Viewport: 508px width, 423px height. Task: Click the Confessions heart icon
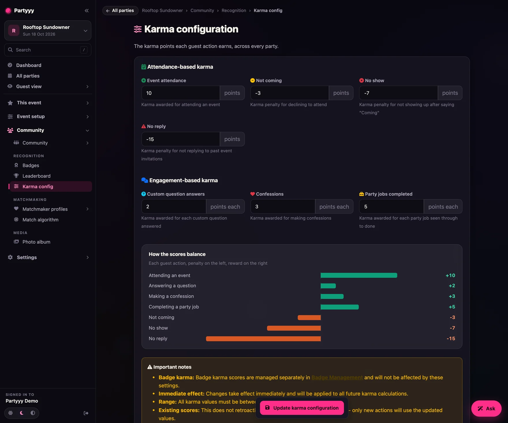click(x=253, y=194)
